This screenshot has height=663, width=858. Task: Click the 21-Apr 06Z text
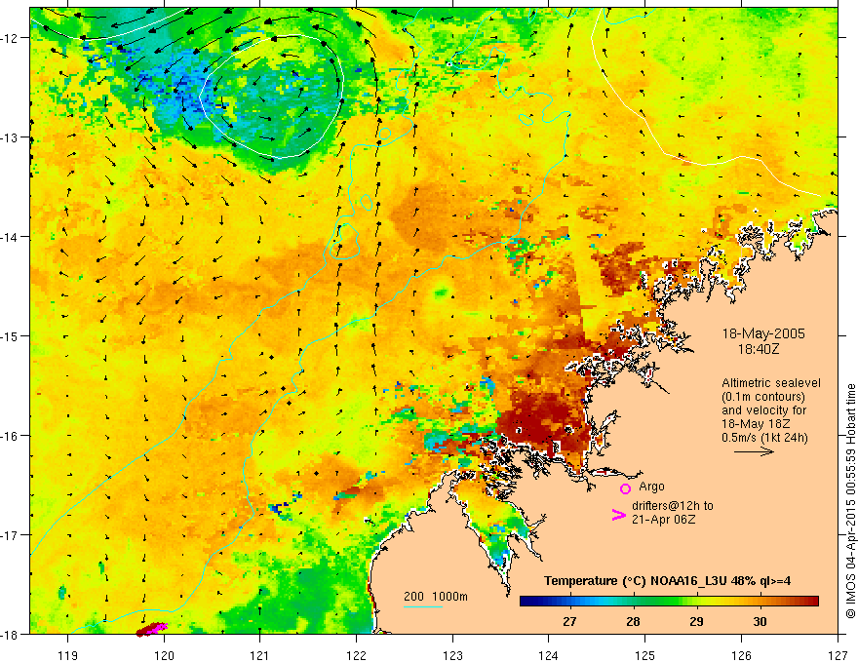point(663,520)
